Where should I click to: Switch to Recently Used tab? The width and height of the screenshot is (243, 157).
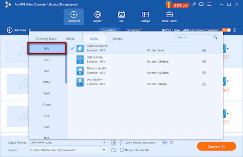pos(46,39)
